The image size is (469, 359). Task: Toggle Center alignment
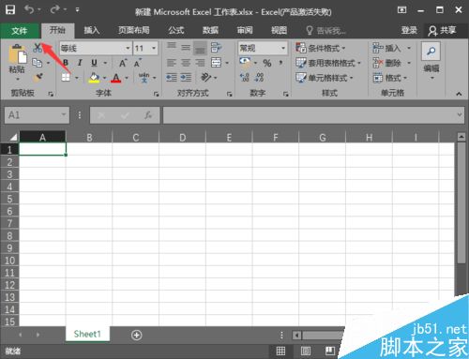pyautogui.click(x=186, y=63)
